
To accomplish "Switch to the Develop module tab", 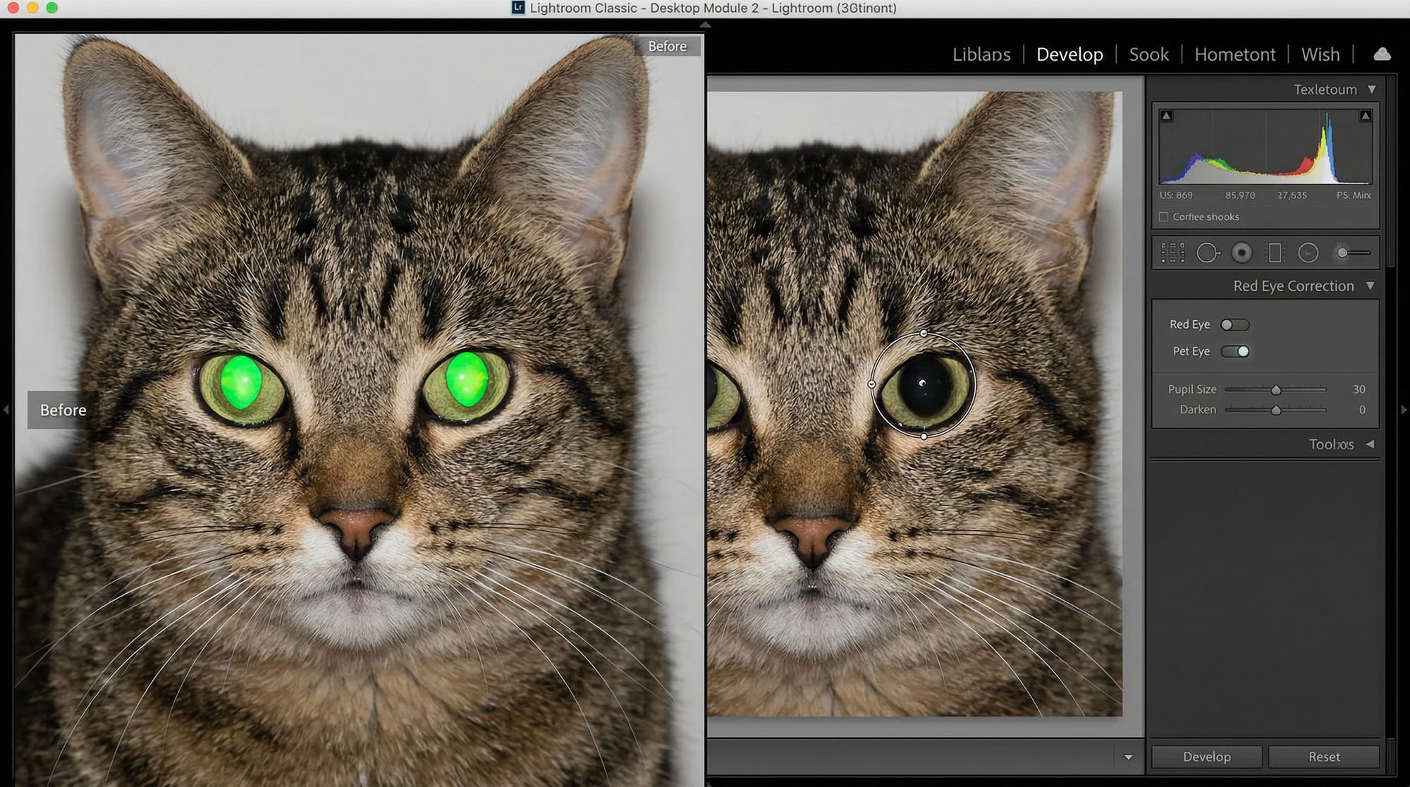I will 1069,54.
